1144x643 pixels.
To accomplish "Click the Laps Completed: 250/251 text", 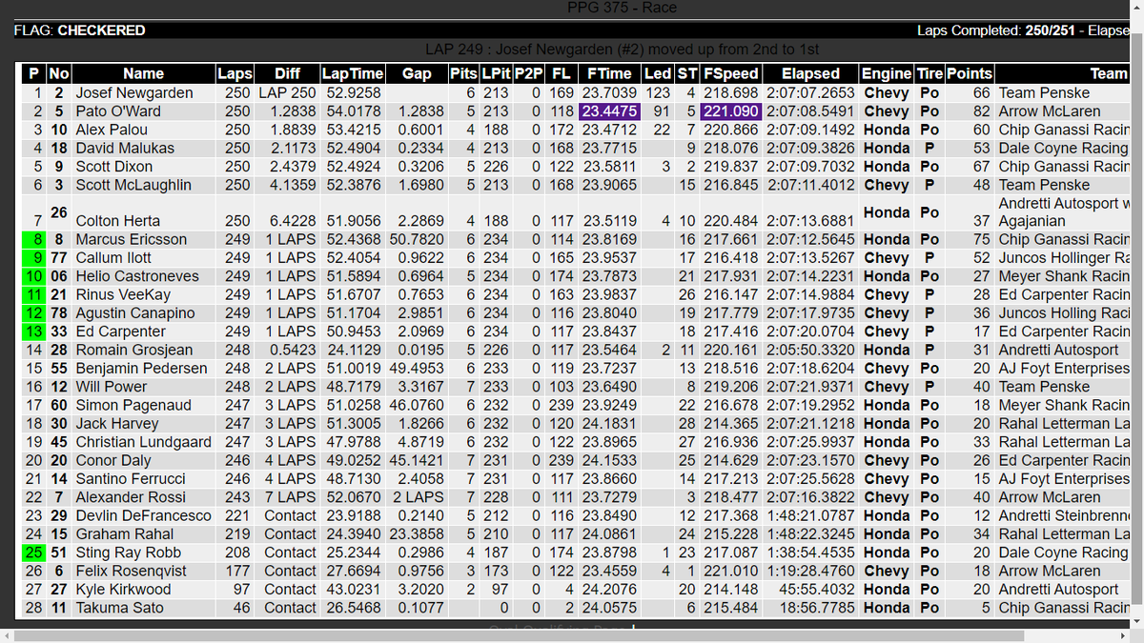I will pos(995,30).
